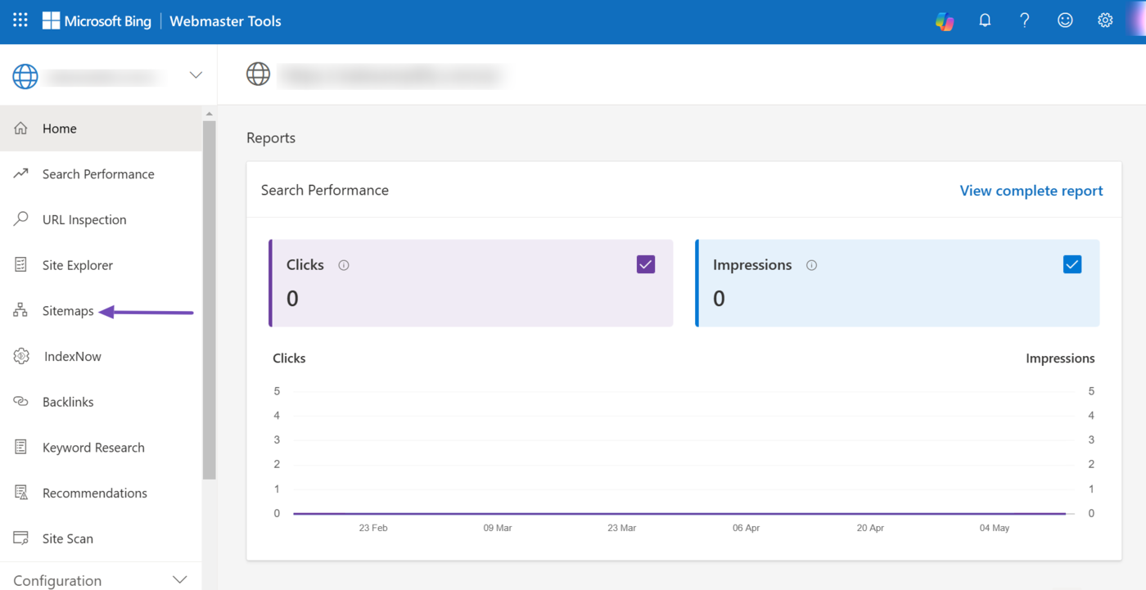Open the notifications bell
The height and width of the screenshot is (590, 1146).
click(985, 21)
